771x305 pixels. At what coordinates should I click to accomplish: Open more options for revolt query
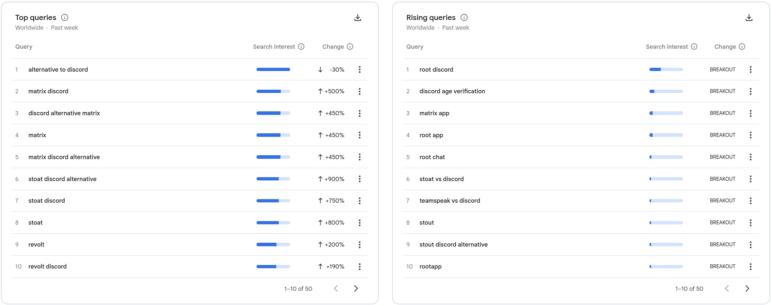pyautogui.click(x=359, y=245)
